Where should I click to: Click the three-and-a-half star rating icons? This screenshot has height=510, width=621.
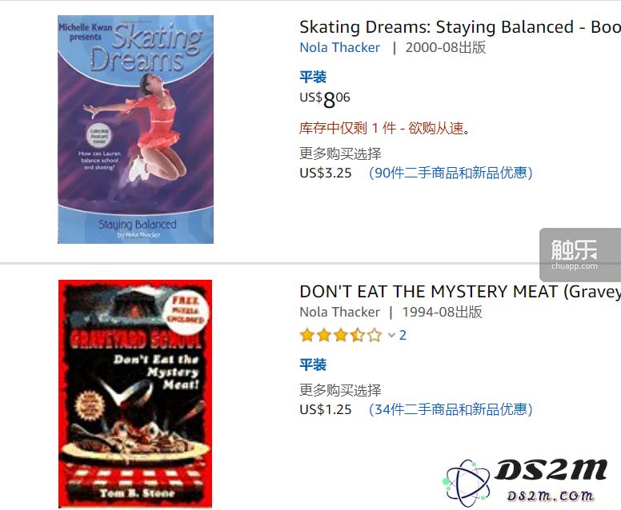[341, 336]
